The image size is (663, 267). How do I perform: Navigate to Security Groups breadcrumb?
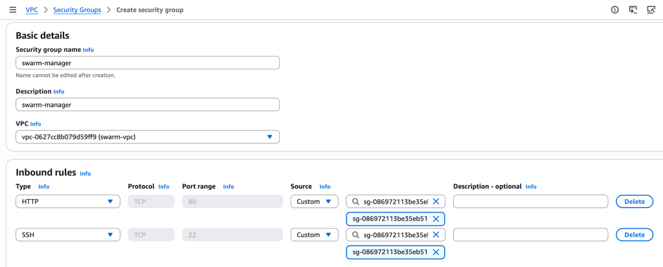(76, 10)
